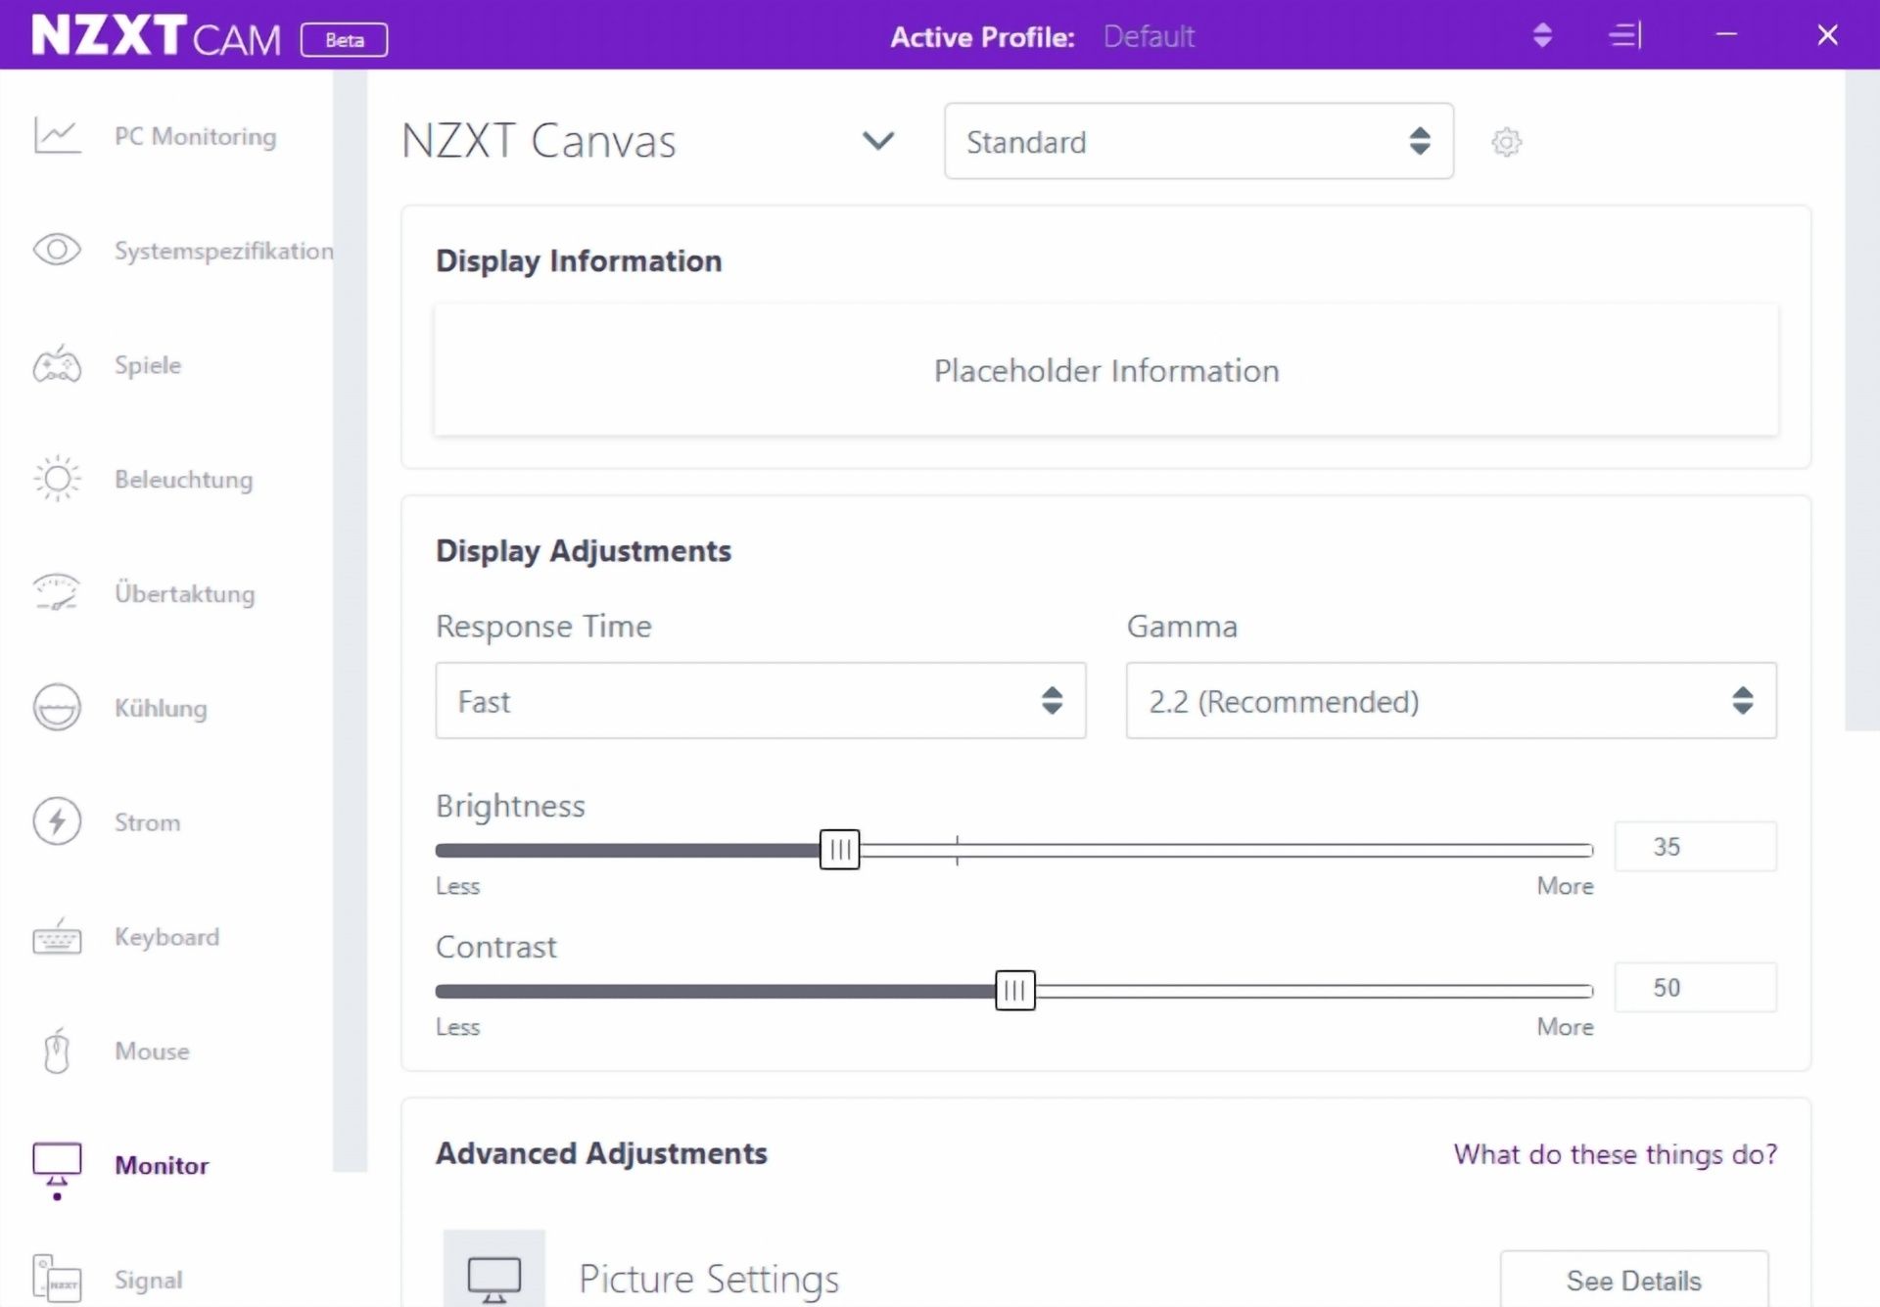
Task: Click the Picture Settings label
Action: (x=709, y=1279)
